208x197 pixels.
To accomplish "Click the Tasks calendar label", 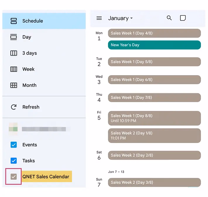I will coord(29,161).
